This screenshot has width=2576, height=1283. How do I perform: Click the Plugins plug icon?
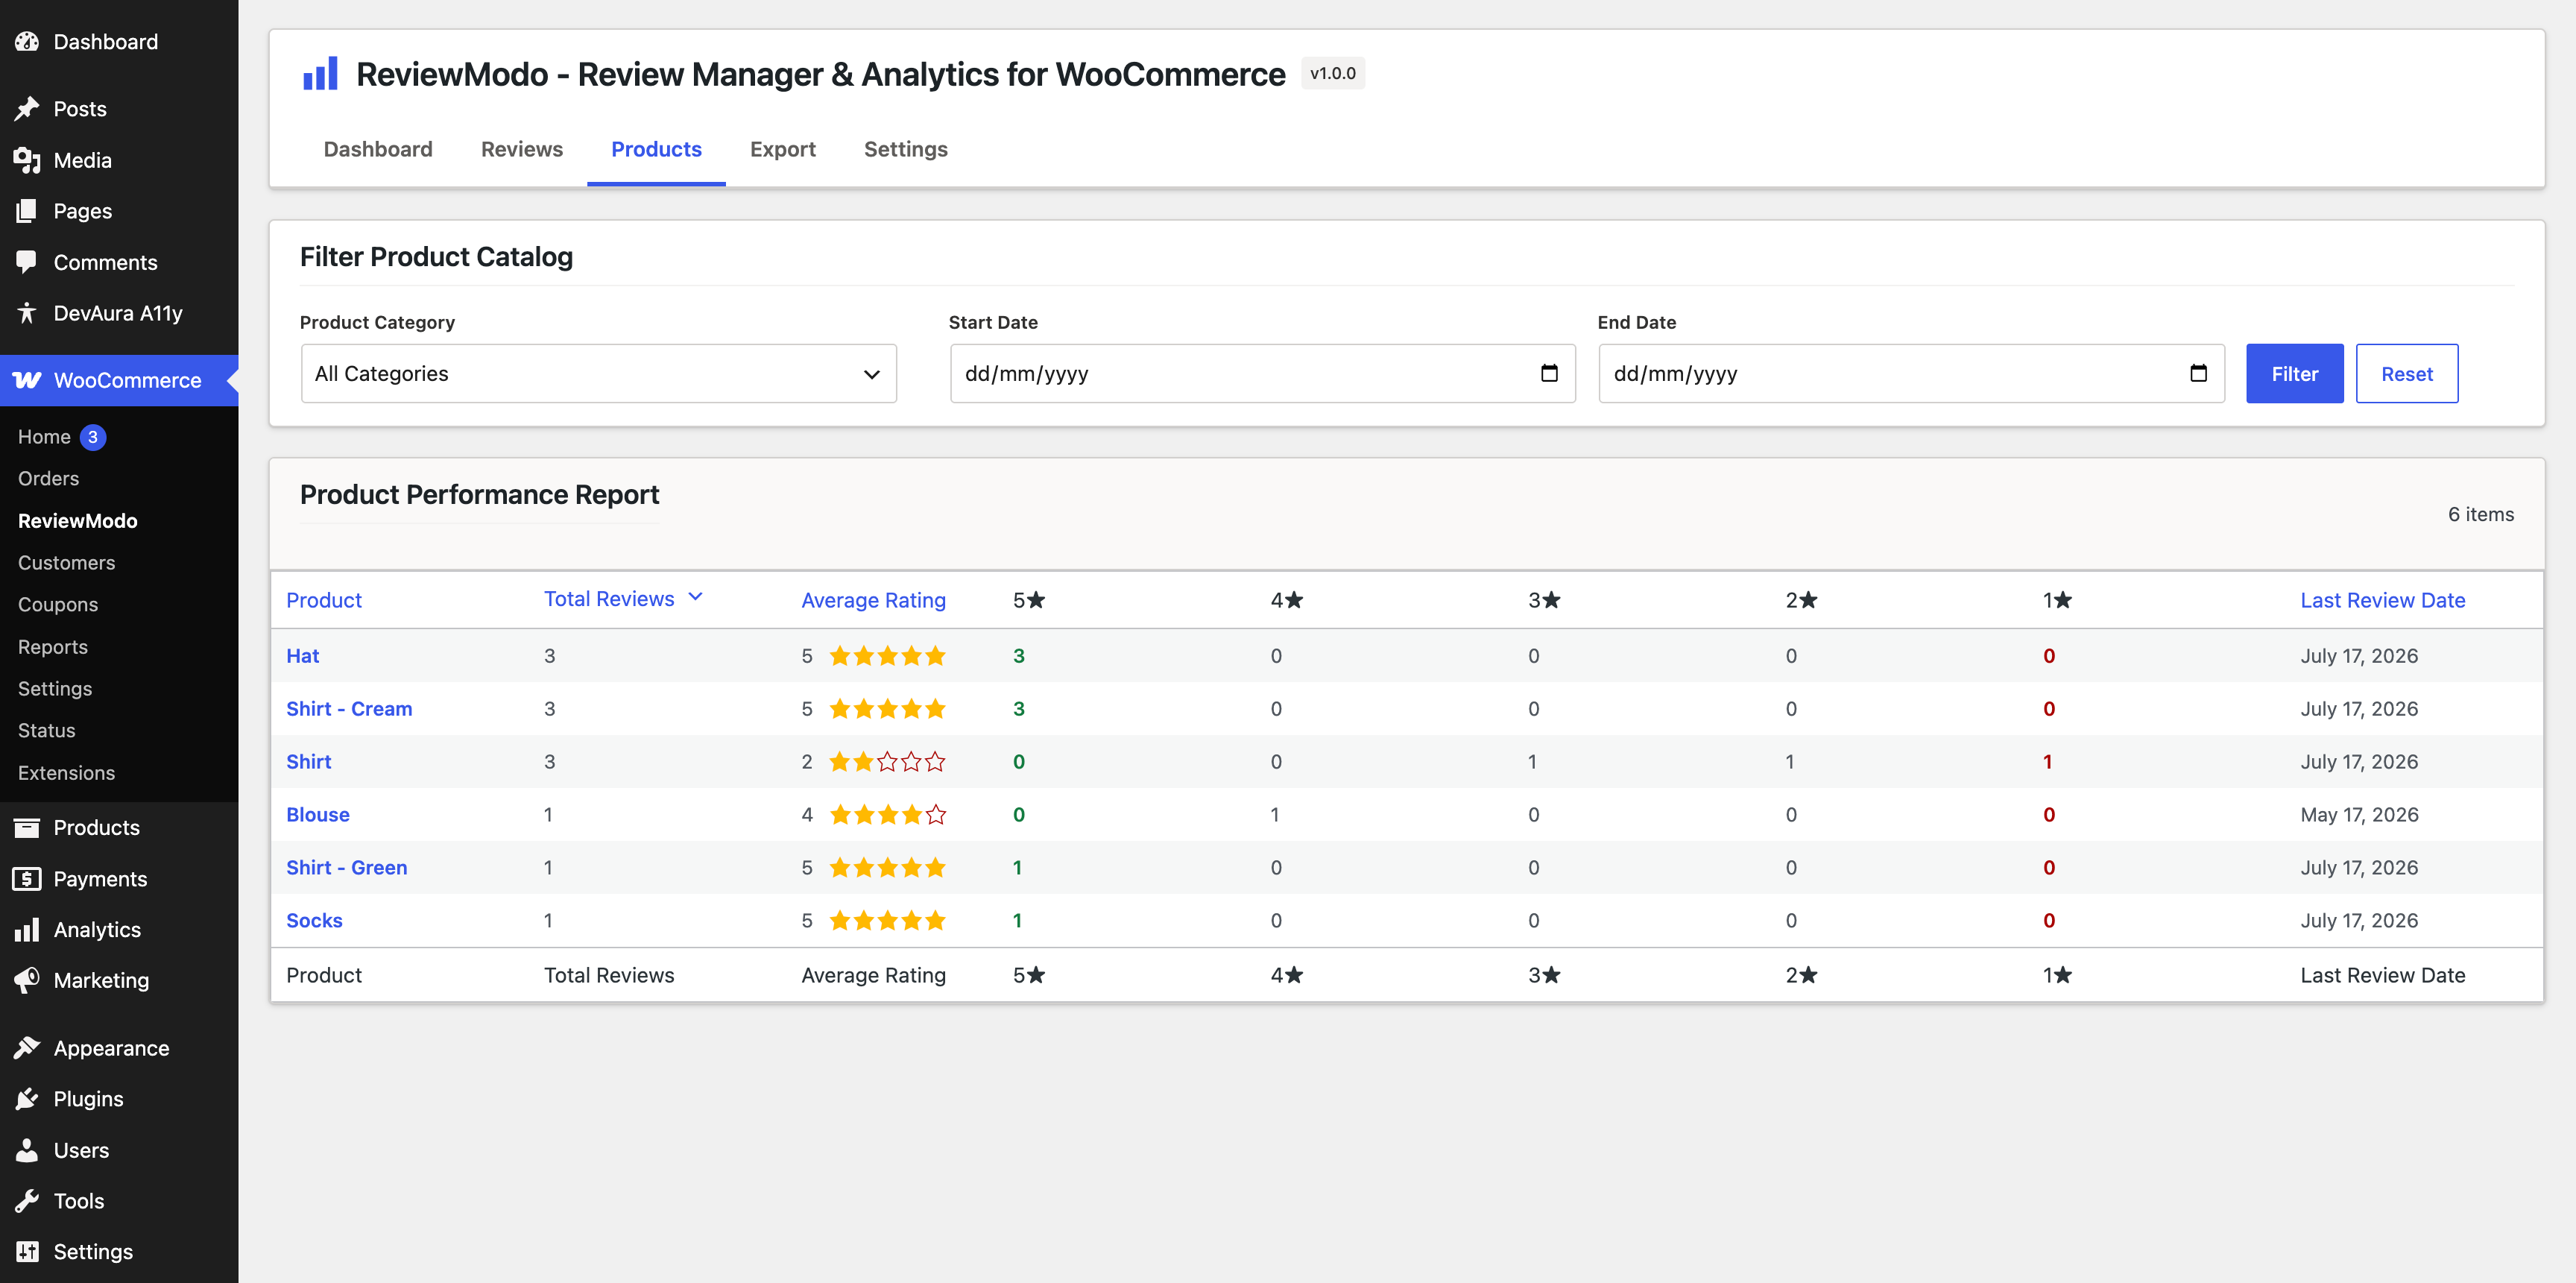click(x=27, y=1099)
